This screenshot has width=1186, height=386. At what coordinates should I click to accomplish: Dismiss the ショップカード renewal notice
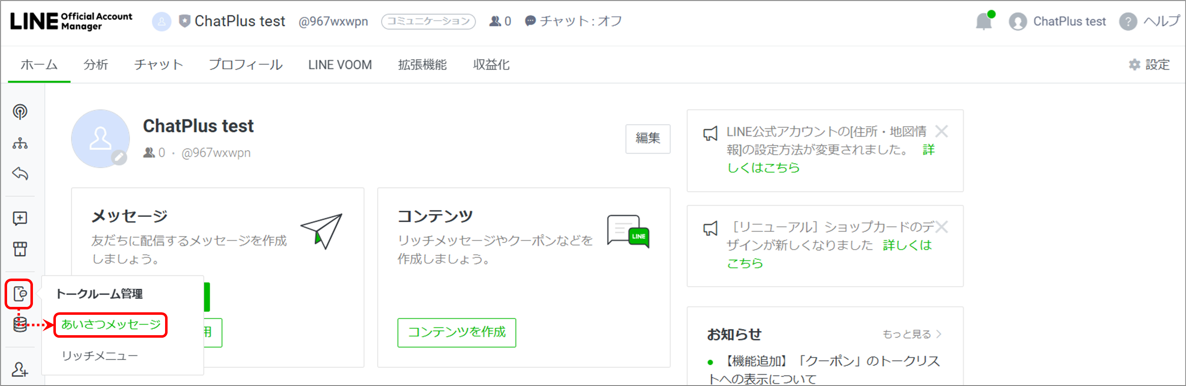pos(942,227)
